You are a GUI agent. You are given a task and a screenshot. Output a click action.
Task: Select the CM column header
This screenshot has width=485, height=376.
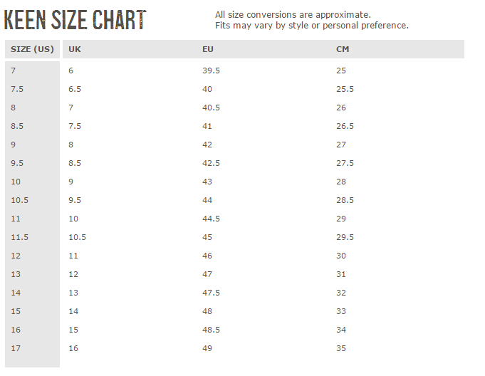(343, 49)
